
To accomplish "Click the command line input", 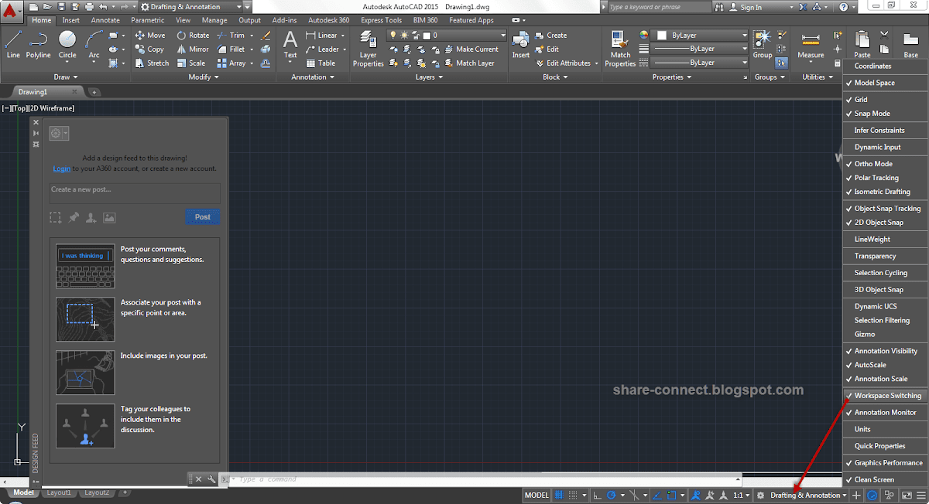I will pos(480,479).
